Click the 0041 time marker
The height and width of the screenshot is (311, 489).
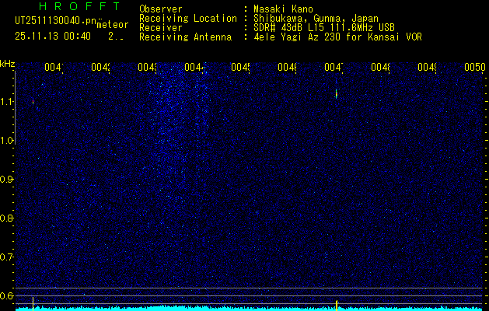[54, 68]
